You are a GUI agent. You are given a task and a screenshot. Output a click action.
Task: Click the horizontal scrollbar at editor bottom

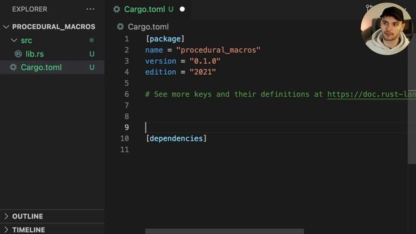click(x=224, y=231)
